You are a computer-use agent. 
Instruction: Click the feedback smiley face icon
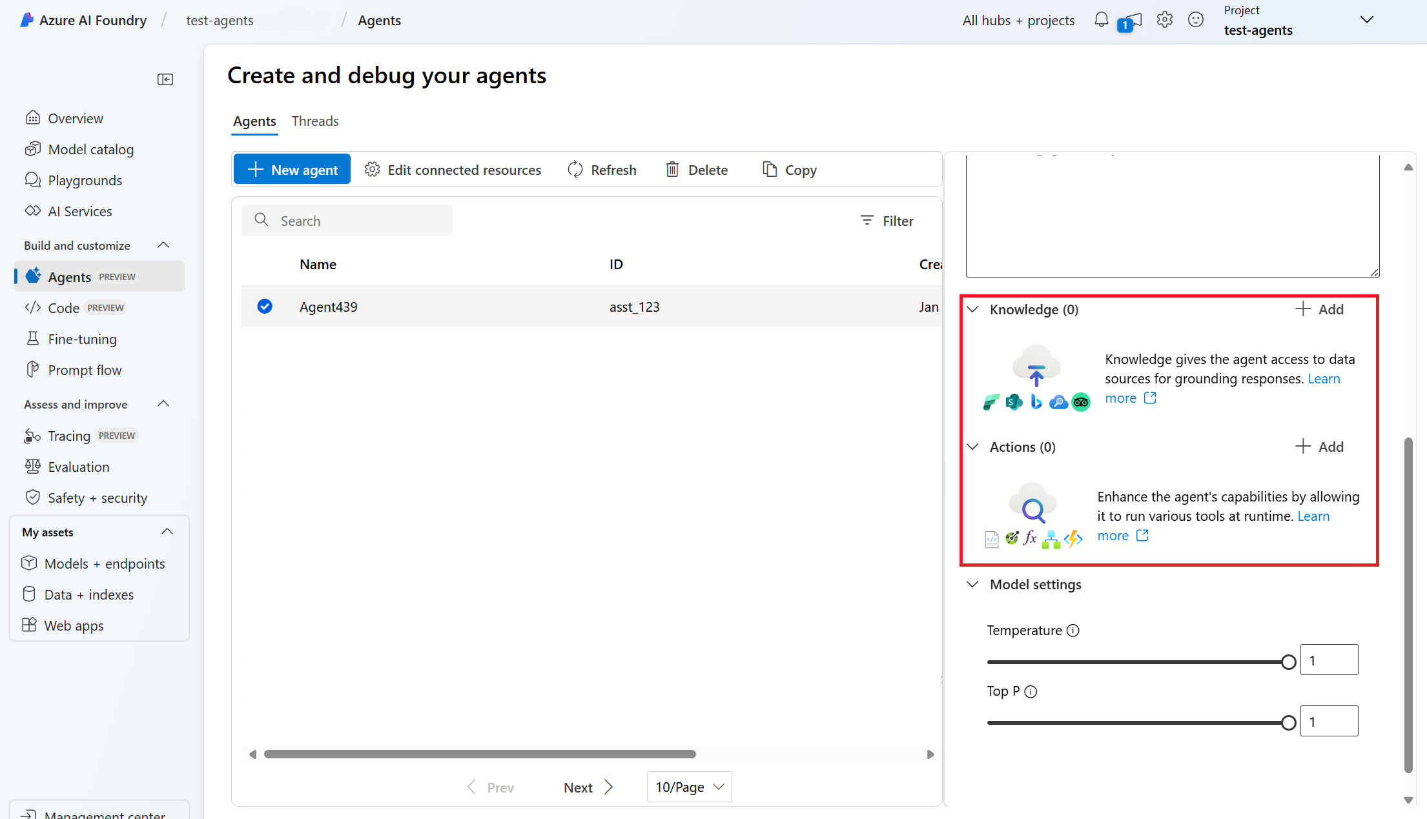point(1195,20)
